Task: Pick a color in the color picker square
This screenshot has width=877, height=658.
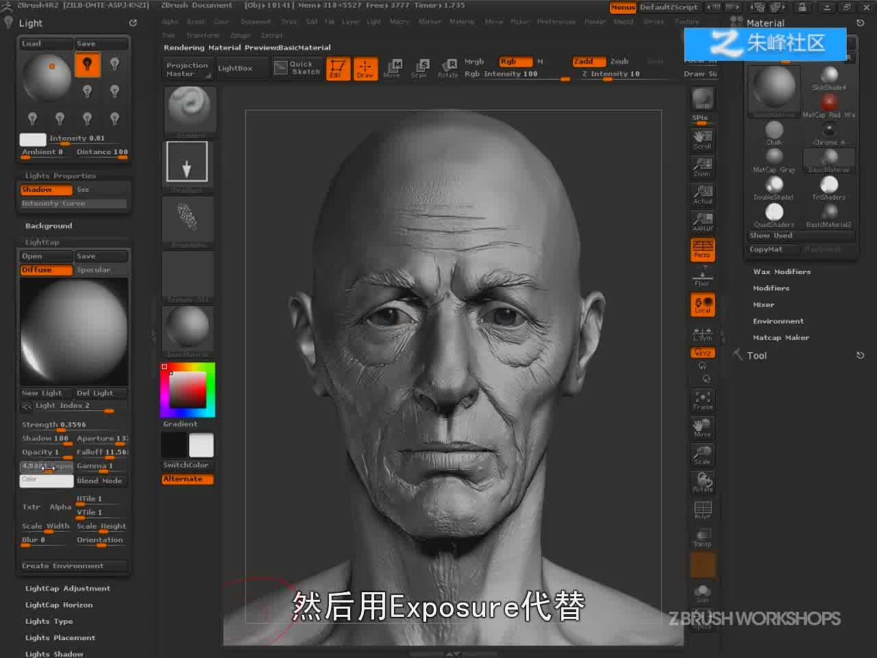Action: point(188,390)
